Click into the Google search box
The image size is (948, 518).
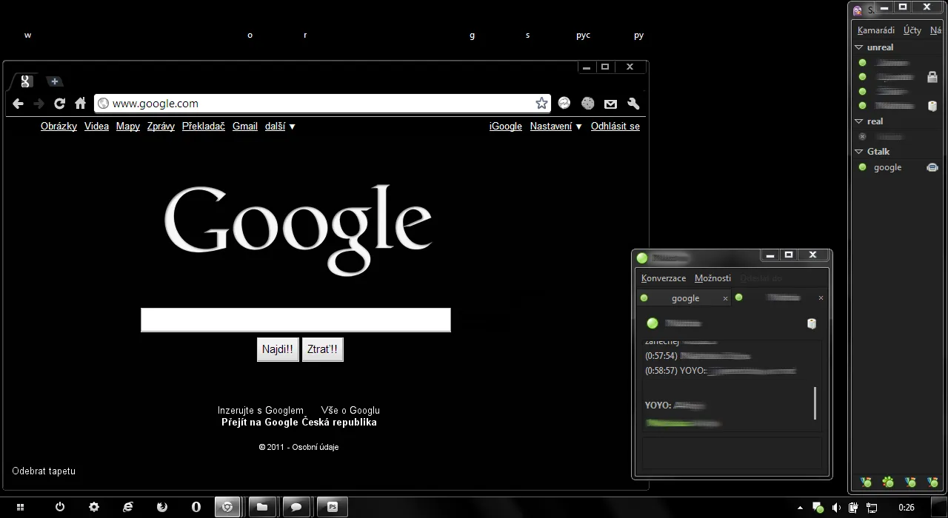pos(296,320)
